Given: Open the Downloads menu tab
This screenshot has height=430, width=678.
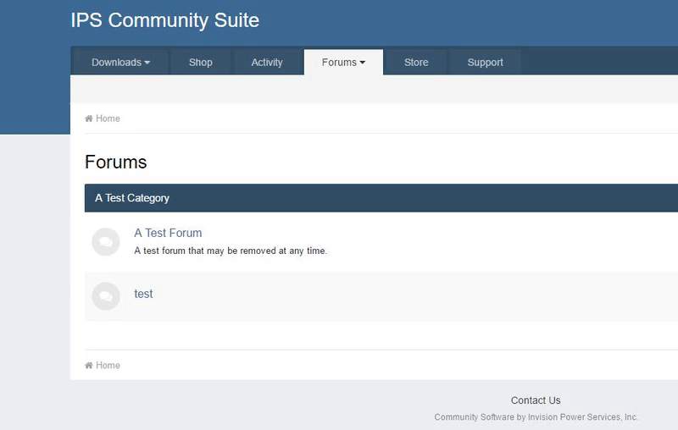Looking at the screenshot, I should pos(120,62).
